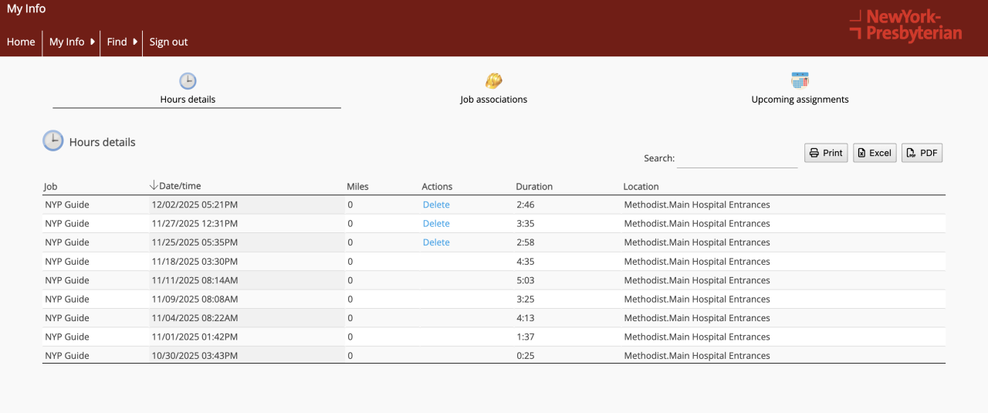The width and height of the screenshot is (988, 413).
Task: Sort by Duration column header
Action: click(x=534, y=186)
